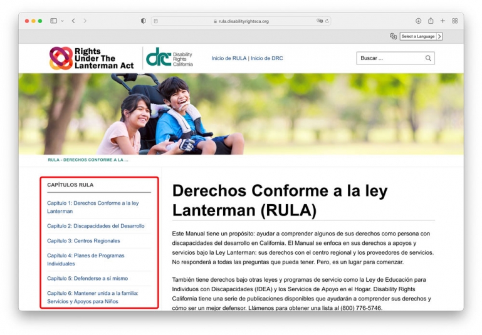Open the sidebar options dropdown chevron
The width and height of the screenshot is (482, 335).
coord(62,21)
